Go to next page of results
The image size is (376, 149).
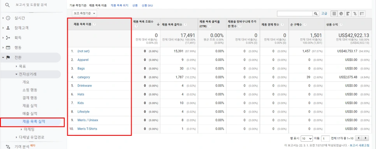pyautogui.click(x=365, y=138)
